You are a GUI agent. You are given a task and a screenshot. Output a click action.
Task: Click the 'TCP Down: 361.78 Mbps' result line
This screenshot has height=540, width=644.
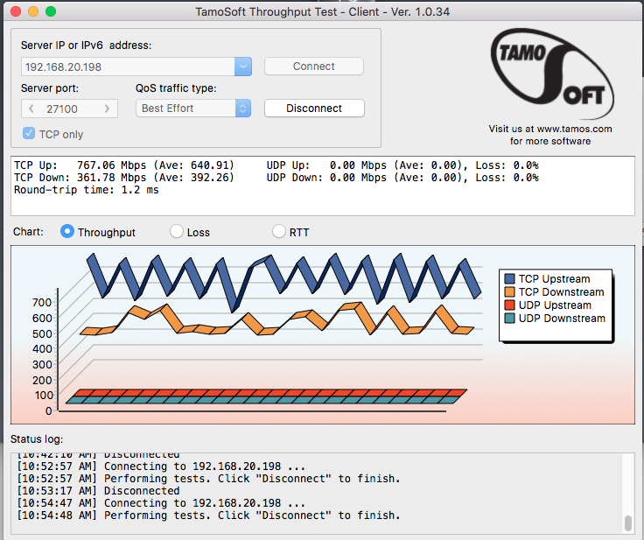coord(124,178)
